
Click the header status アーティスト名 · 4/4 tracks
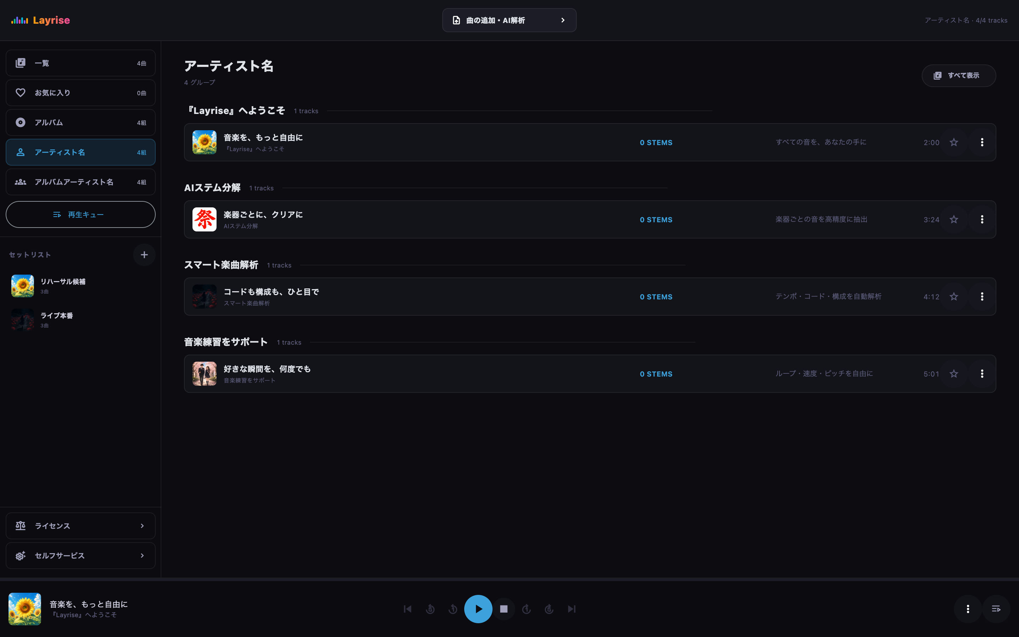(966, 20)
